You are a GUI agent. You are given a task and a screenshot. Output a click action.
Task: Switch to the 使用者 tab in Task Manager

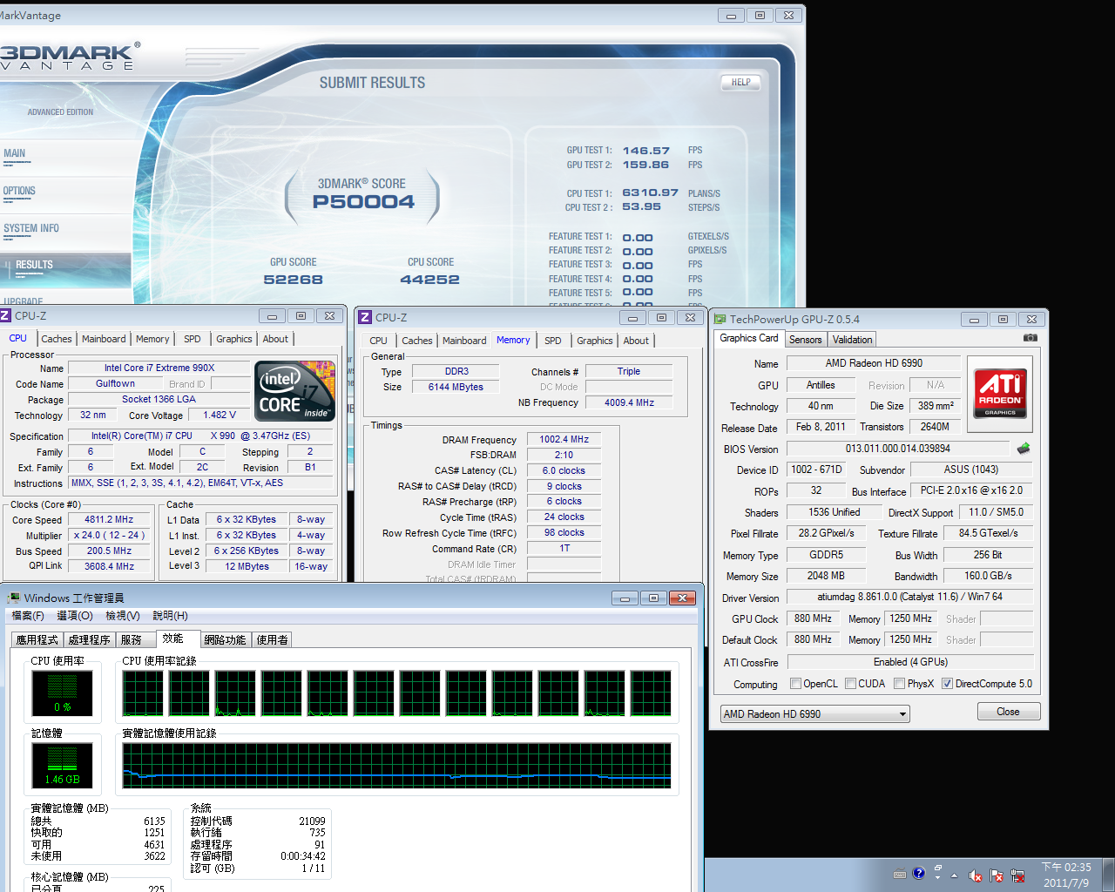tap(272, 639)
